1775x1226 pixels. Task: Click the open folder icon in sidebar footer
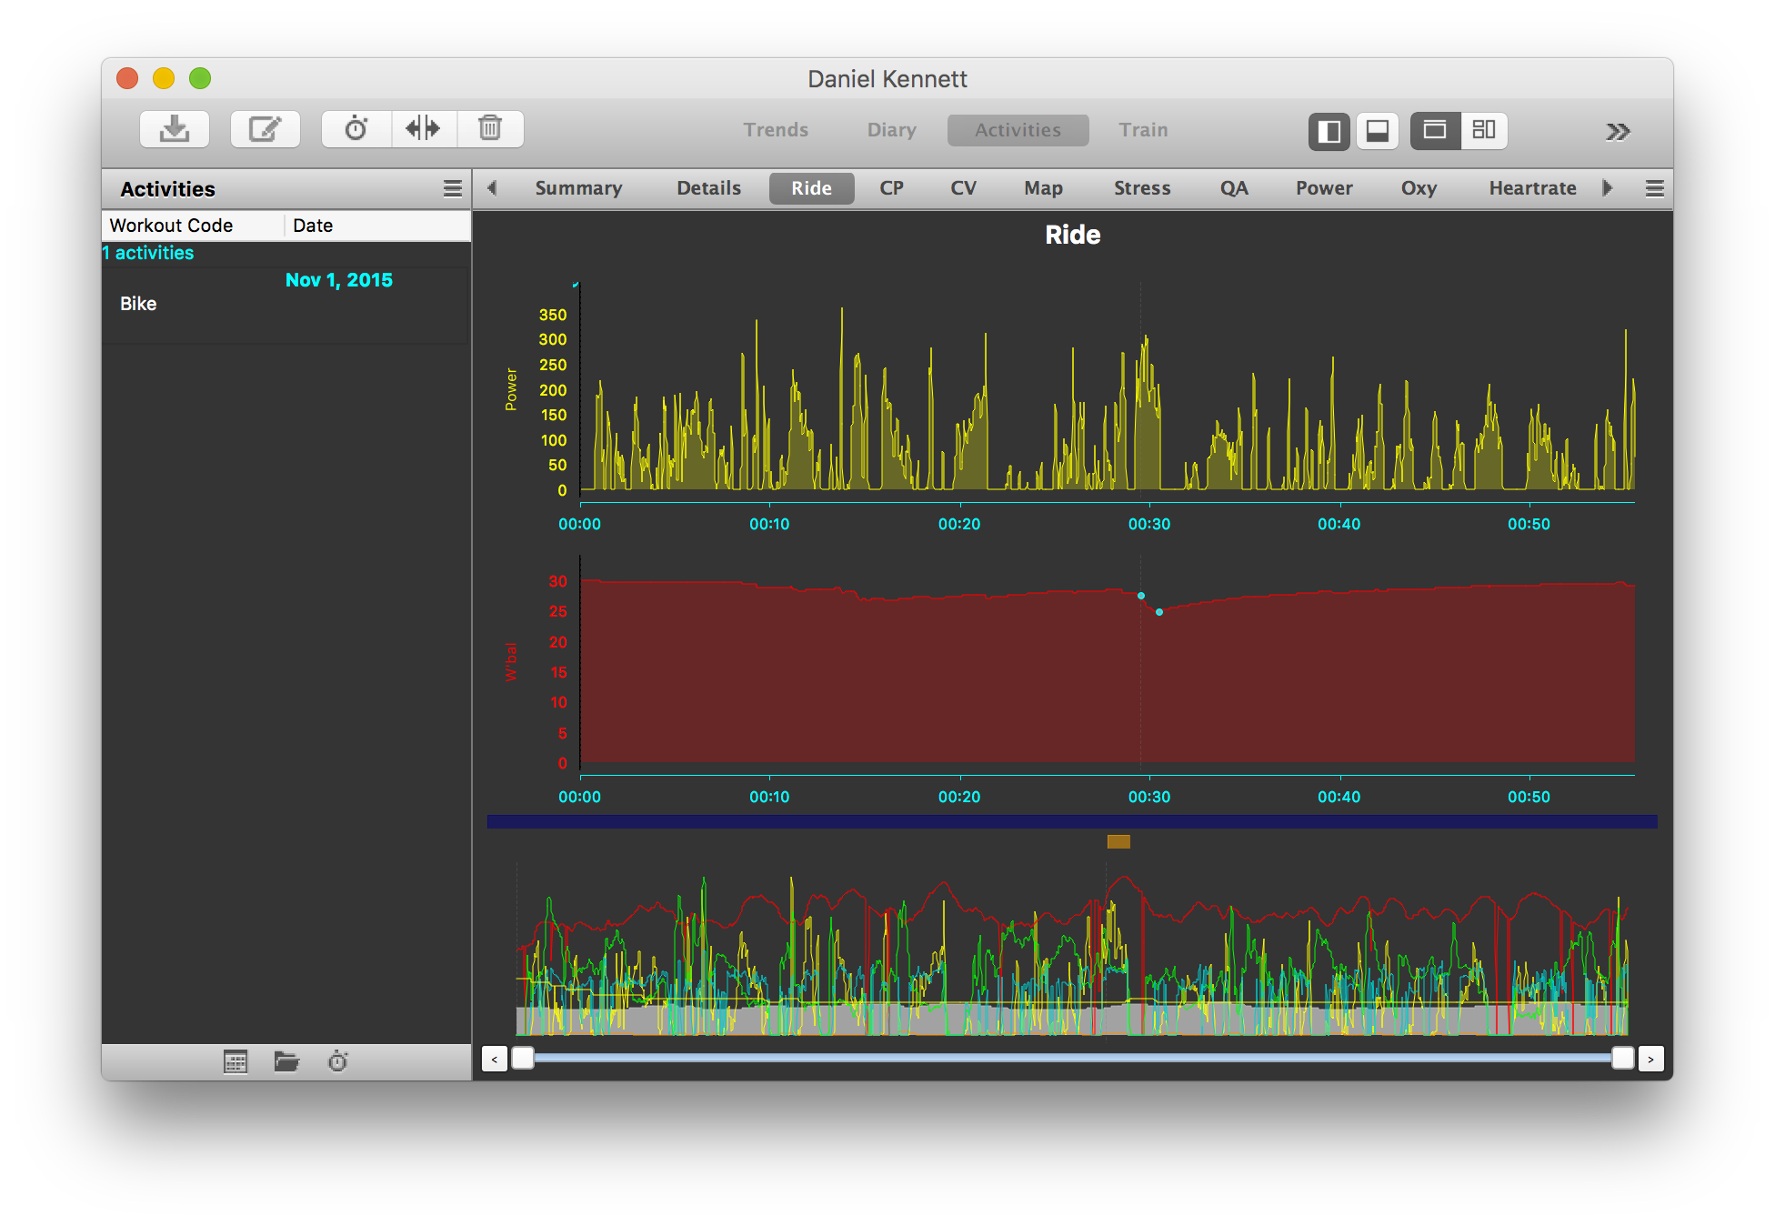coord(286,1061)
